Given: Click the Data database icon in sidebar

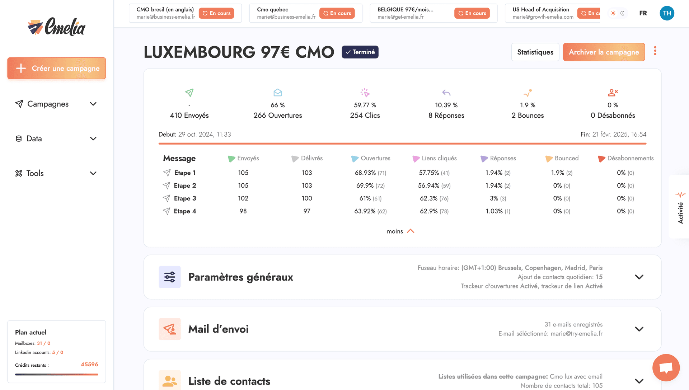Looking at the screenshot, I should [19, 138].
